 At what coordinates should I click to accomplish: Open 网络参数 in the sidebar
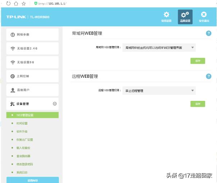click(x=32, y=35)
